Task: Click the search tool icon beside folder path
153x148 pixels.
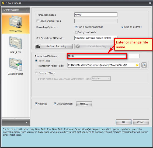Action: 144,65
